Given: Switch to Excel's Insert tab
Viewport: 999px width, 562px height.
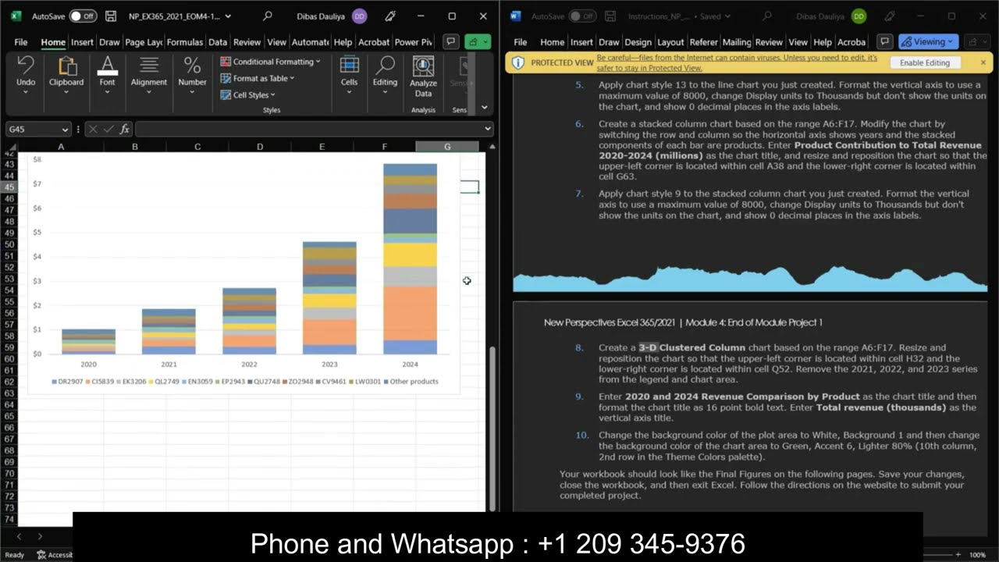Looking at the screenshot, I should [82, 42].
